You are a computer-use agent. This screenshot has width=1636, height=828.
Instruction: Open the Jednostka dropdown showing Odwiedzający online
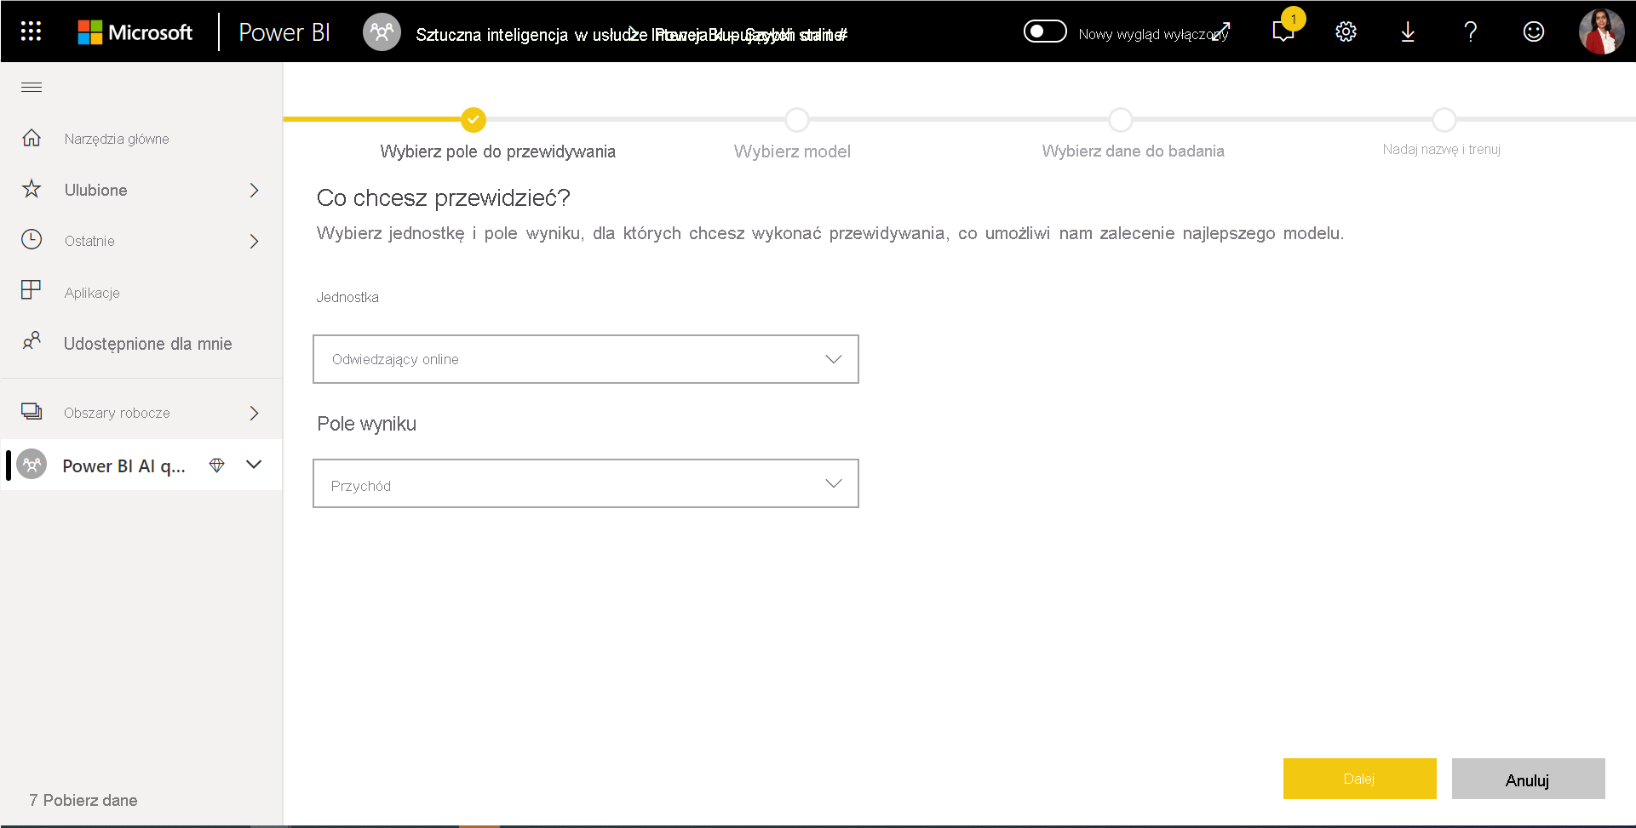(x=586, y=359)
